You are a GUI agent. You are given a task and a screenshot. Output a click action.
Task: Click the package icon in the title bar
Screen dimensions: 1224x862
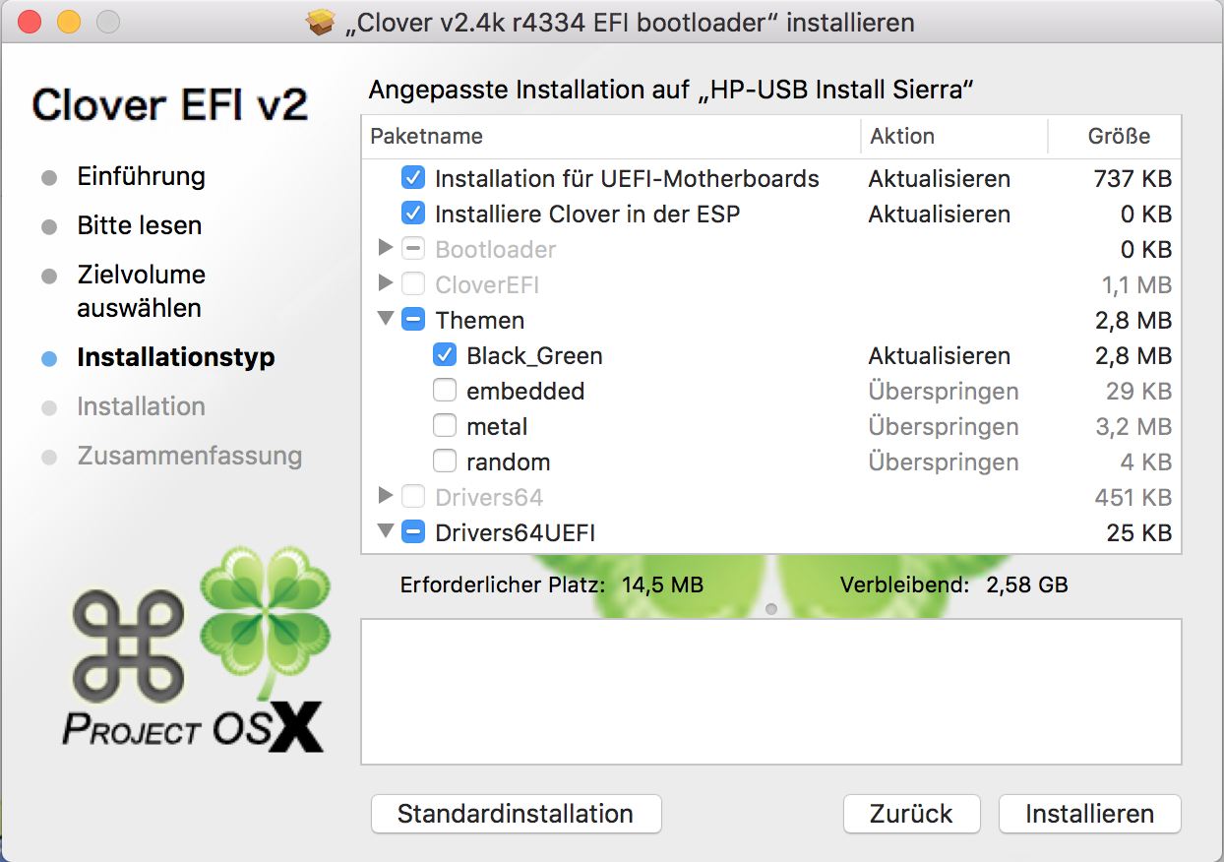[x=322, y=22]
